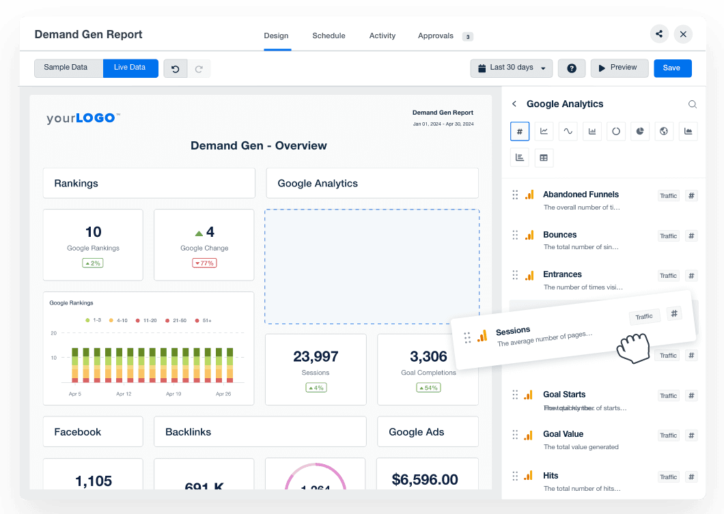This screenshot has width=724, height=514.
Task: Click the Save button
Action: (672, 68)
